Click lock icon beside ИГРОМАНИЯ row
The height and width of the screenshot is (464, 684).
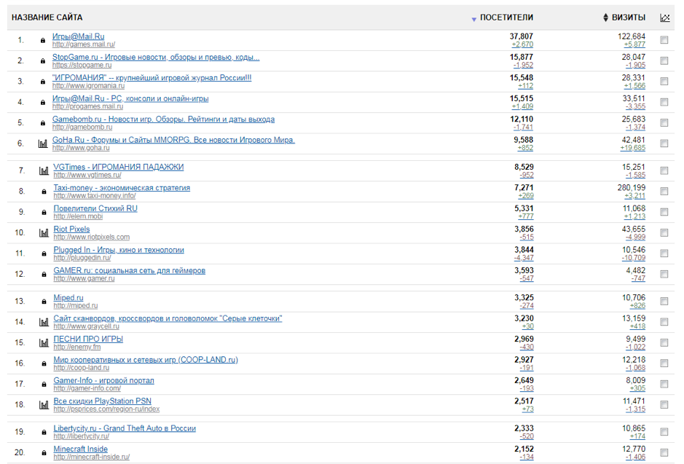coord(43,82)
